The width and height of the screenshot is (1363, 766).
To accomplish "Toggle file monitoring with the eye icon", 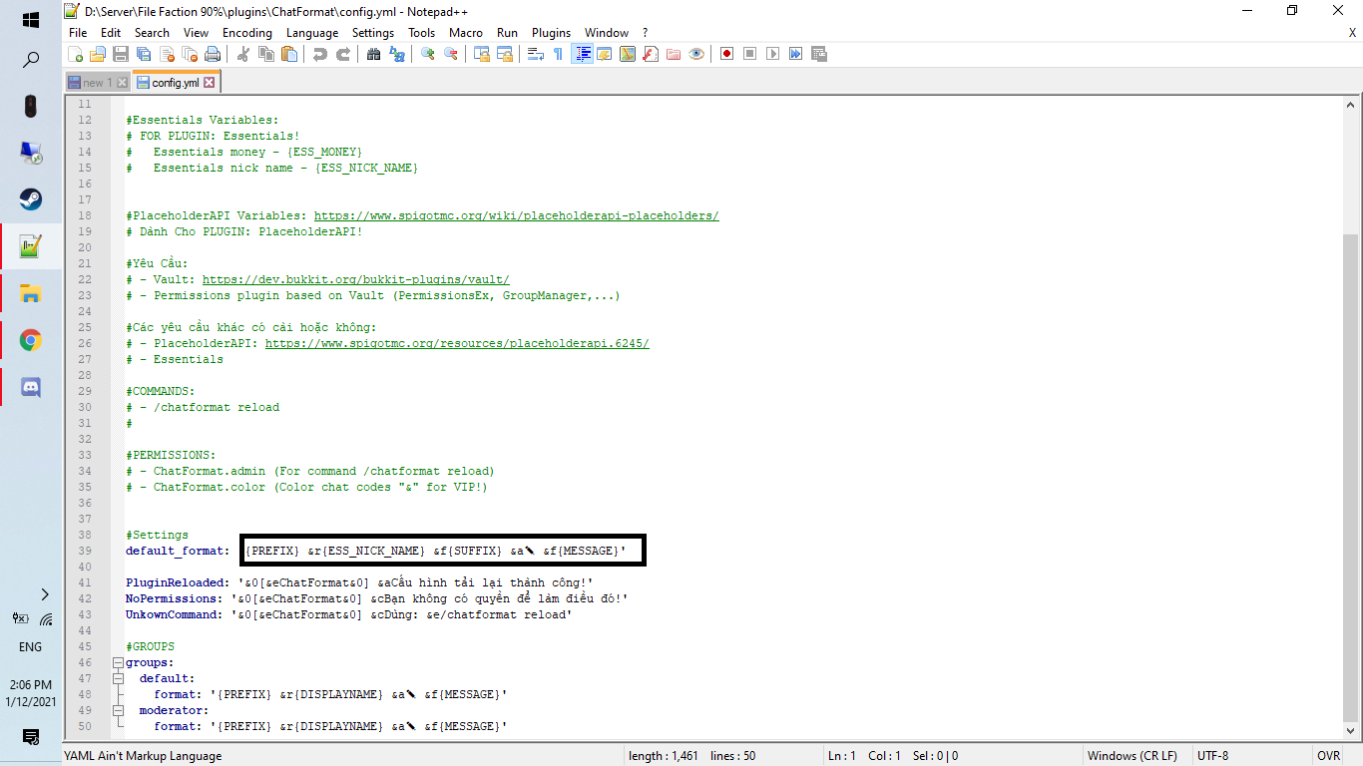I will pos(696,54).
